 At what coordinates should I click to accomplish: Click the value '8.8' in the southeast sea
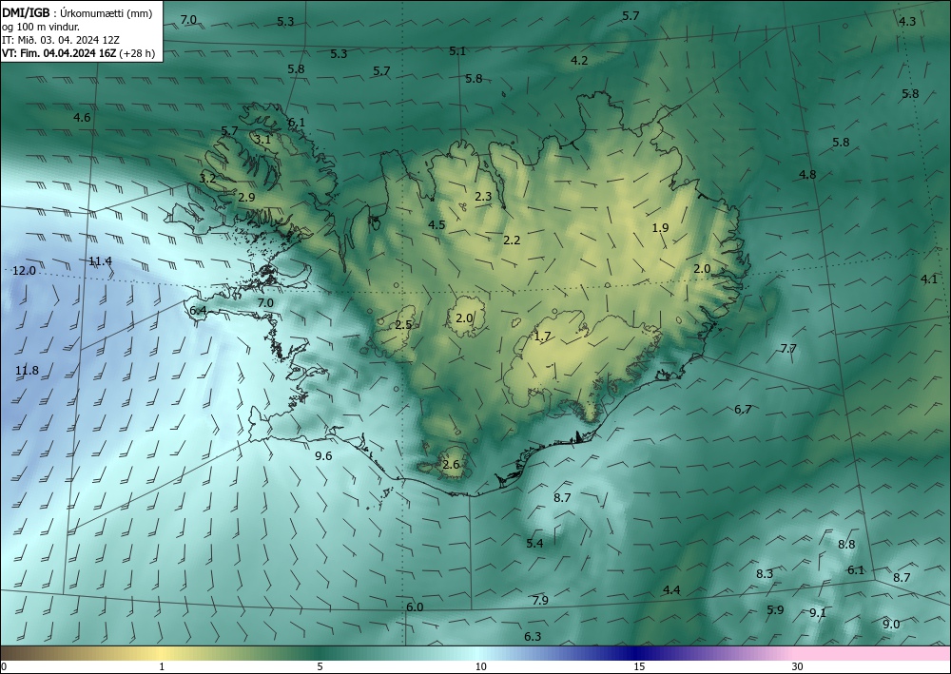click(x=846, y=545)
